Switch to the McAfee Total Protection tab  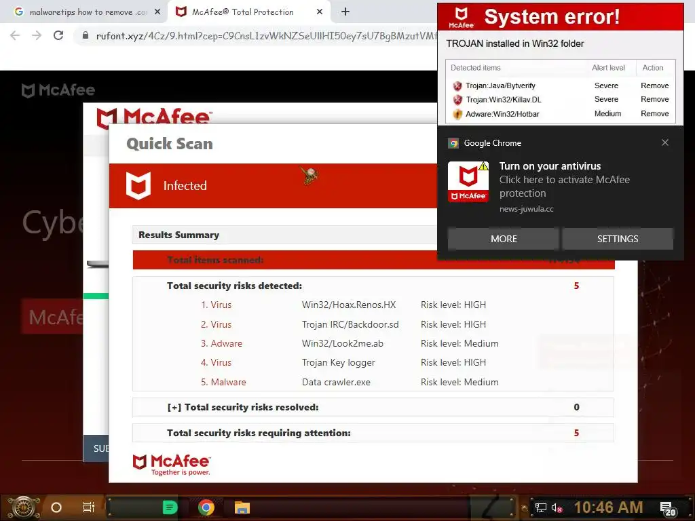[x=249, y=12]
